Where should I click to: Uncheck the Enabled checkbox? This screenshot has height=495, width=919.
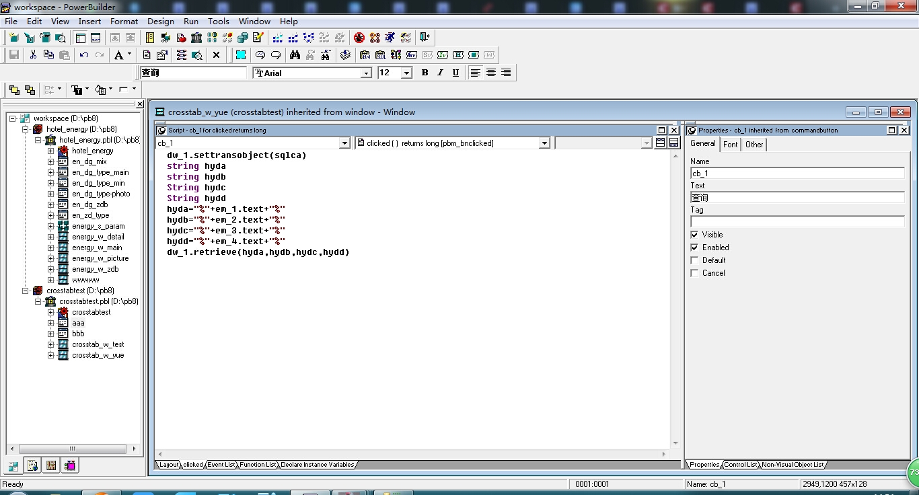pyautogui.click(x=694, y=247)
